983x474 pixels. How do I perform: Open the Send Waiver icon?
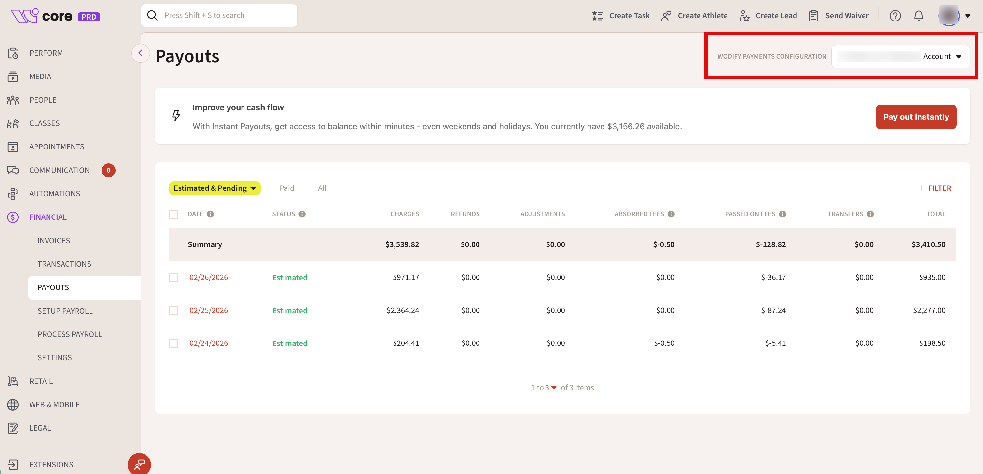[x=814, y=16]
